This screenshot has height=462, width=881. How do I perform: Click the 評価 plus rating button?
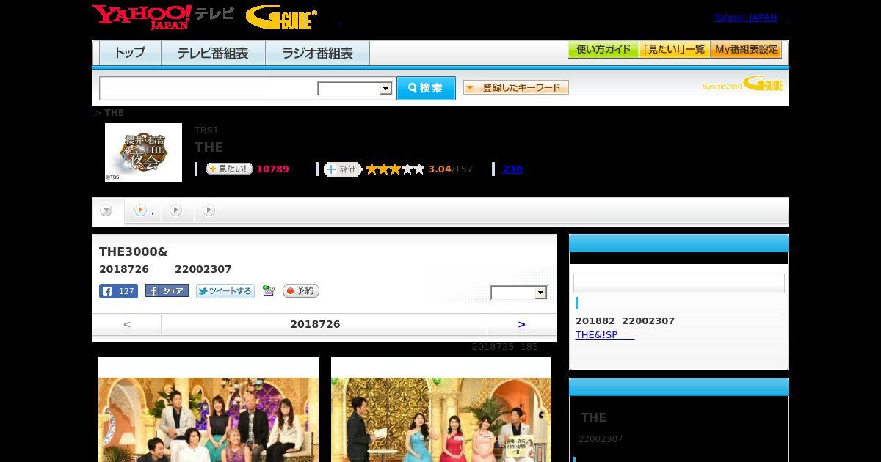(343, 169)
